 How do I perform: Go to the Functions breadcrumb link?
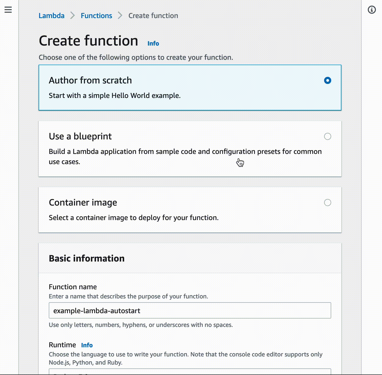pos(97,16)
